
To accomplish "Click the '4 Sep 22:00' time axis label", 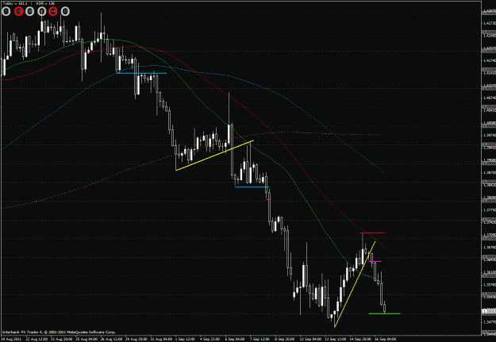I will [x=211, y=339].
